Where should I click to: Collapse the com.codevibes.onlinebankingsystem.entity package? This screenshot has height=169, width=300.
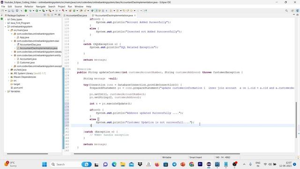coord(12,55)
